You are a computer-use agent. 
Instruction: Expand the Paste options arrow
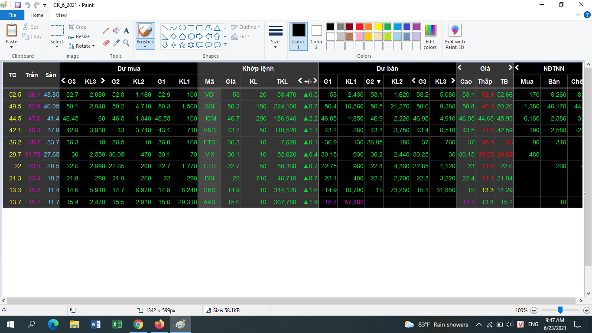(12, 47)
